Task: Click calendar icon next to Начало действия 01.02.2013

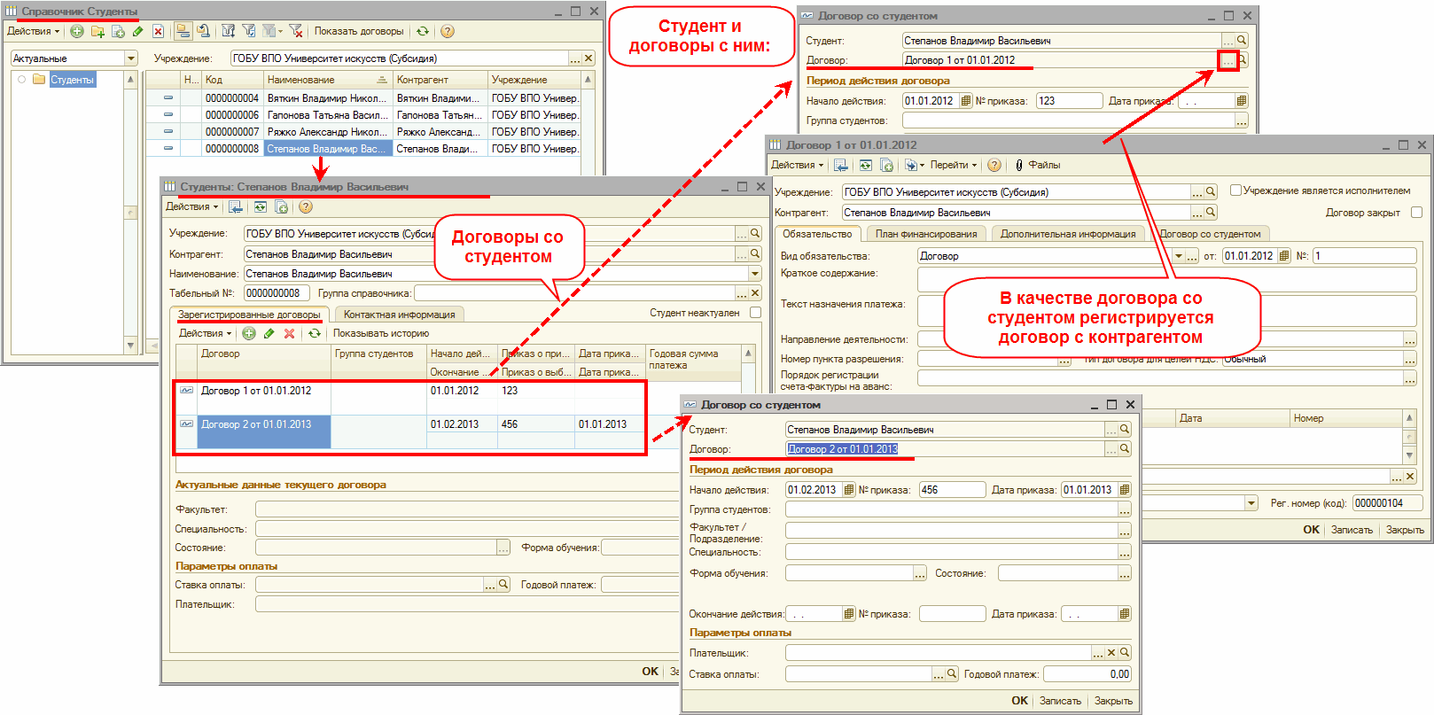Action: (849, 490)
